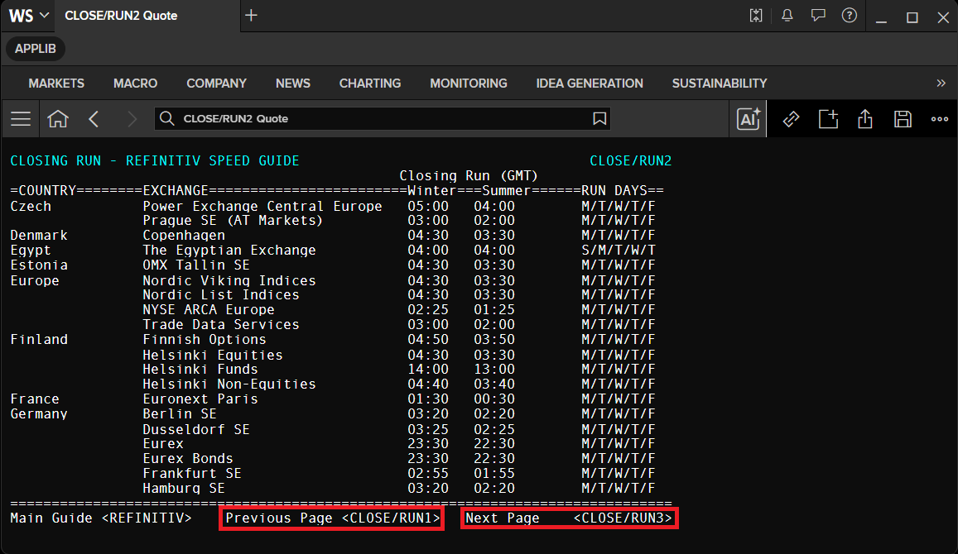Expand the WS workspace dropdown

pyautogui.click(x=28, y=16)
